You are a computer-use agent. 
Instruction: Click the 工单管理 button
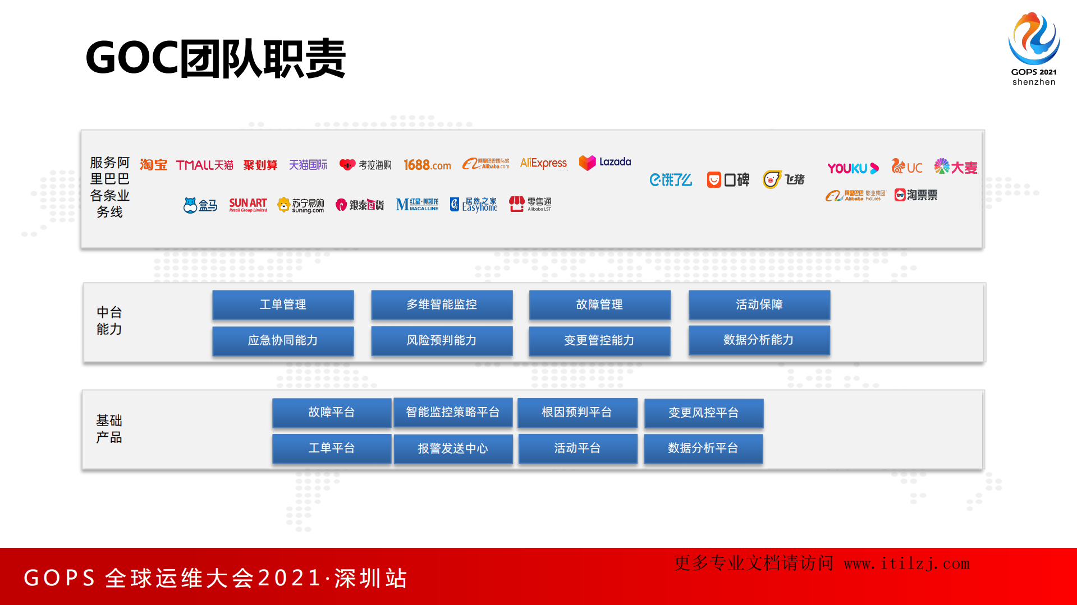click(282, 304)
